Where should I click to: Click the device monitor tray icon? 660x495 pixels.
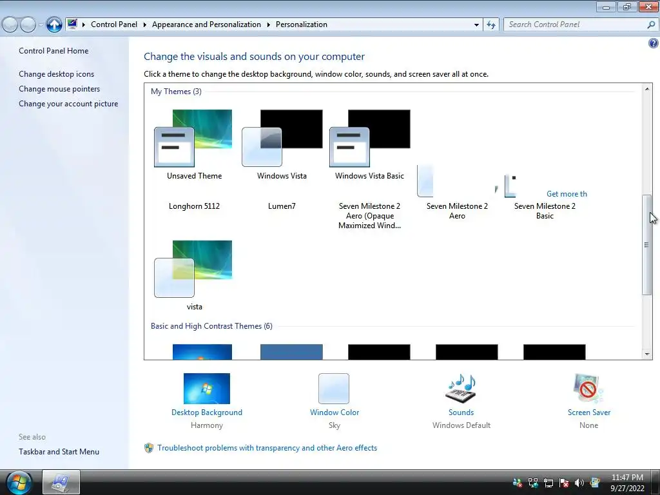548,483
